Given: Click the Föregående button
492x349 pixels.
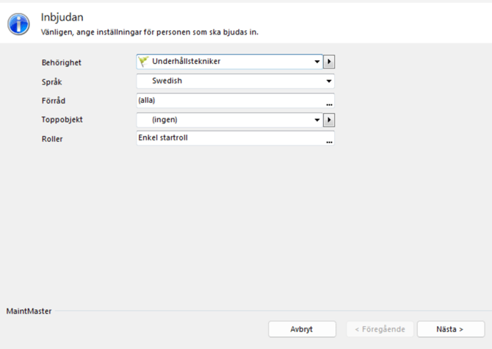Looking at the screenshot, I should pos(380,329).
